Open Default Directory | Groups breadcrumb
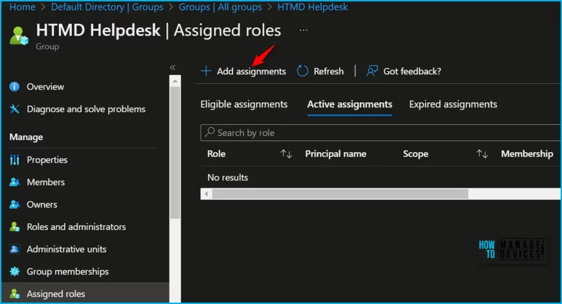 coord(107,7)
